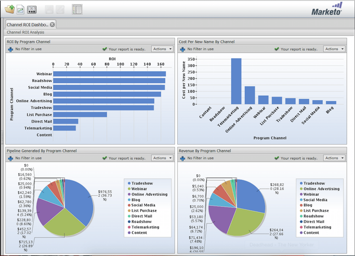Create new report with chart document icon
The image size is (355, 256).
coord(21,10)
